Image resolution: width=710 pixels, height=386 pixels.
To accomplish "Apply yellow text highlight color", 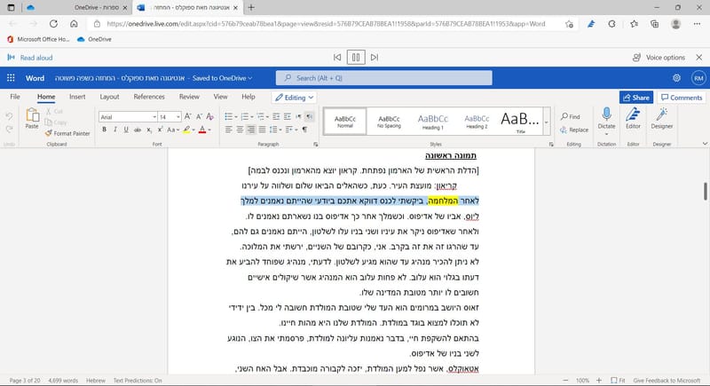I will coord(186,130).
